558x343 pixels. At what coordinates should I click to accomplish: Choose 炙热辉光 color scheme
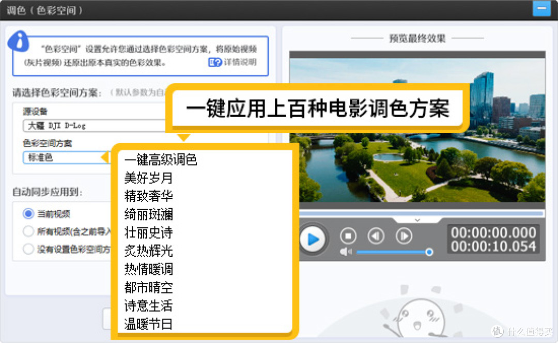[148, 251]
